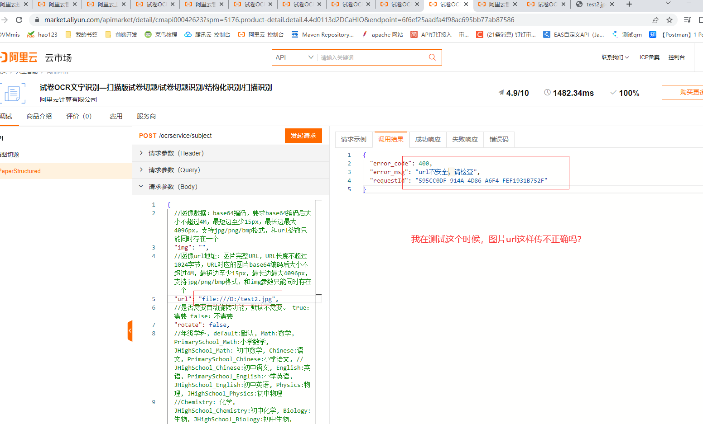Screen dimensions: 703x424
Task: Switch to the 成功响应 tab
Action: pos(428,139)
